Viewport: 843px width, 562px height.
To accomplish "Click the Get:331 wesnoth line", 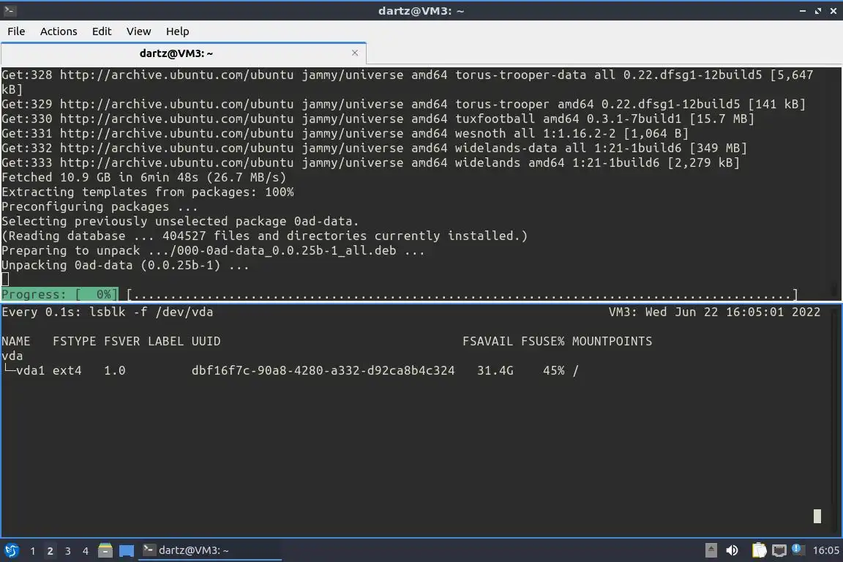I will click(x=345, y=133).
